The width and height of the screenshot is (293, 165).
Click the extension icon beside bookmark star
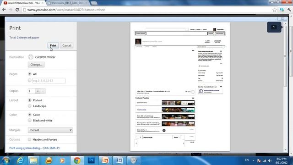[282, 10]
